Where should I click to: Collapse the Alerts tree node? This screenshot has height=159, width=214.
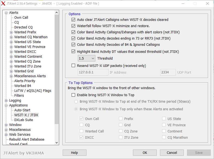pos(6,13)
